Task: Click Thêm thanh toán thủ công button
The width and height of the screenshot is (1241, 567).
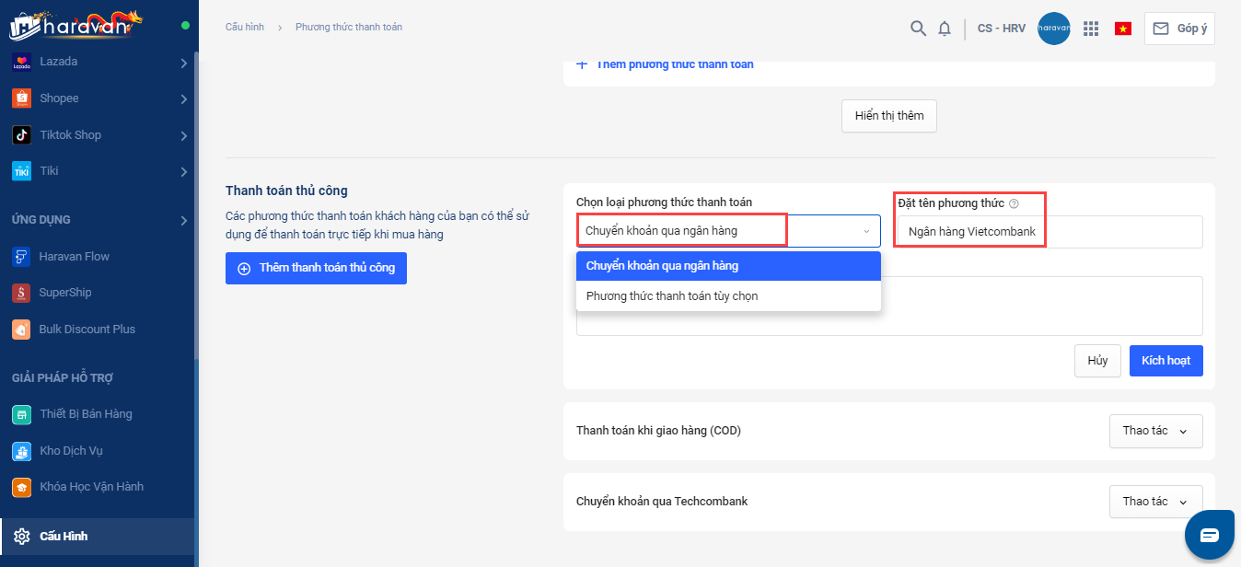Action: 316,268
